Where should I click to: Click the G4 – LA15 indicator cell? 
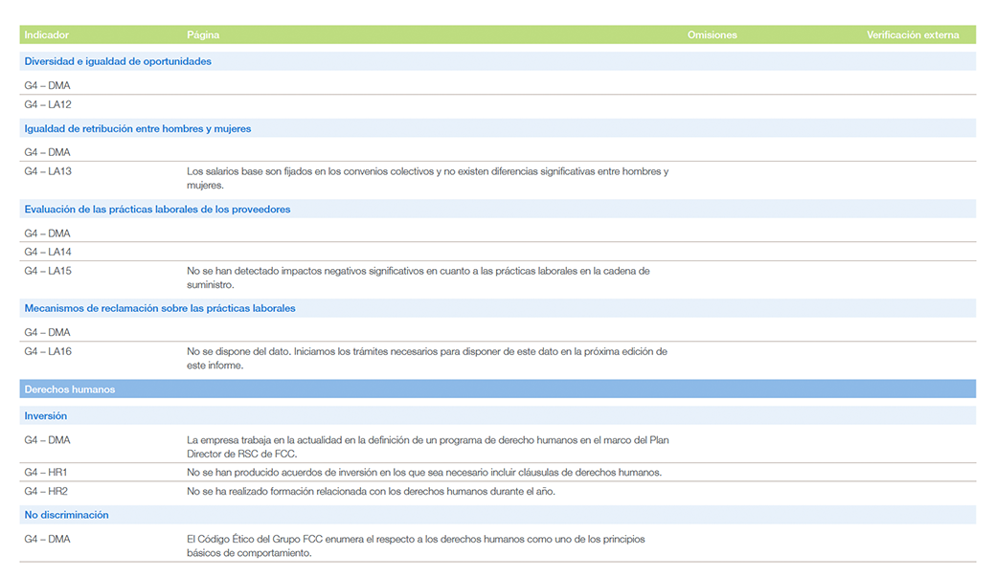coord(48,271)
